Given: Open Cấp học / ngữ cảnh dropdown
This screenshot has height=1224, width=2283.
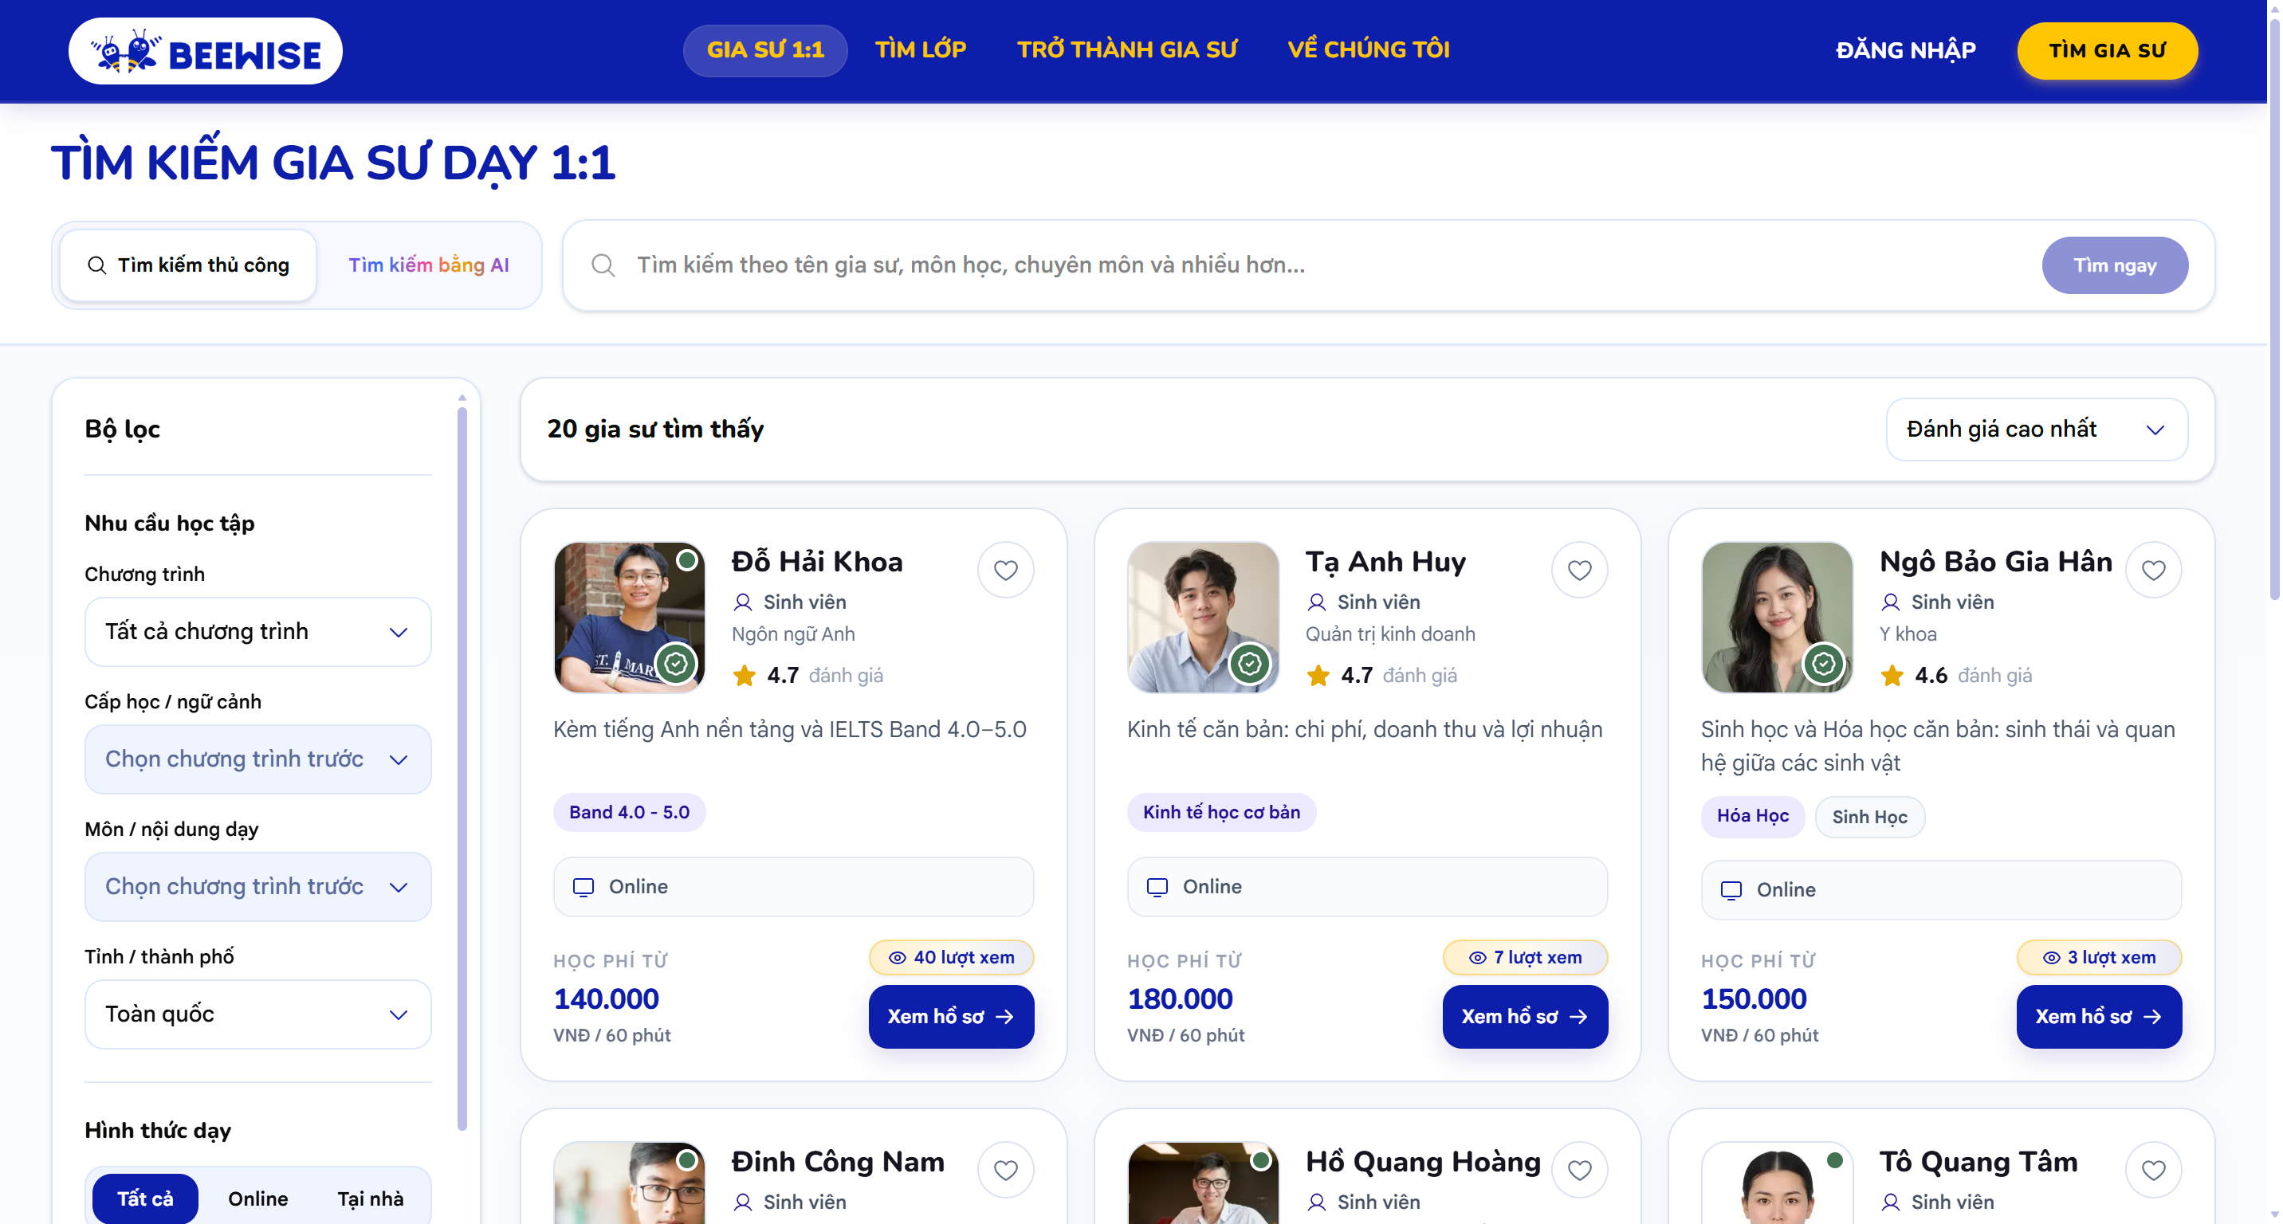Looking at the screenshot, I should [x=258, y=759].
